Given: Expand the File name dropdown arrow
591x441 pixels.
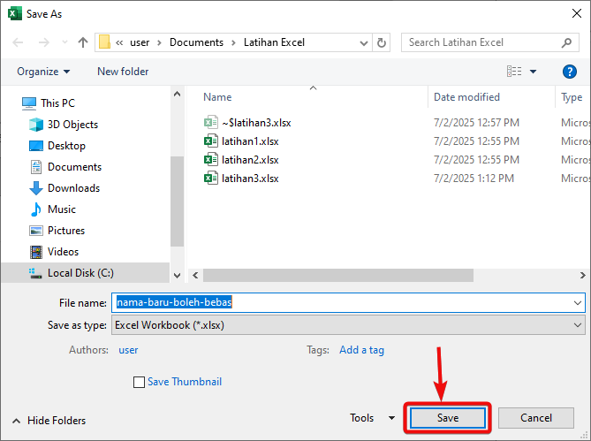Looking at the screenshot, I should pos(578,302).
